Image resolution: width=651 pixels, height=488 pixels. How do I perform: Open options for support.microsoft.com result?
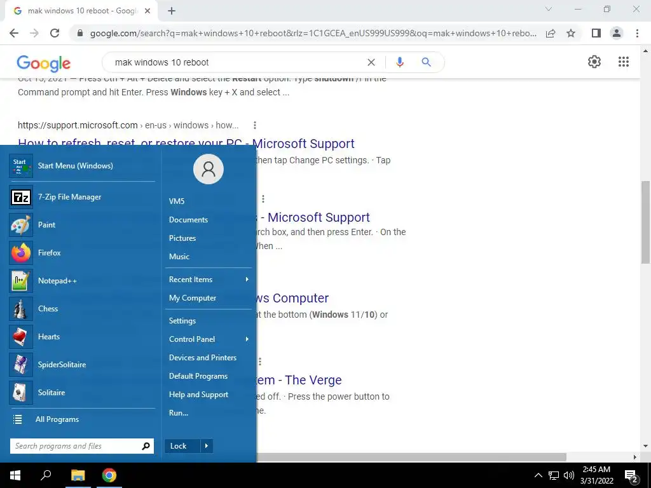pyautogui.click(x=254, y=125)
